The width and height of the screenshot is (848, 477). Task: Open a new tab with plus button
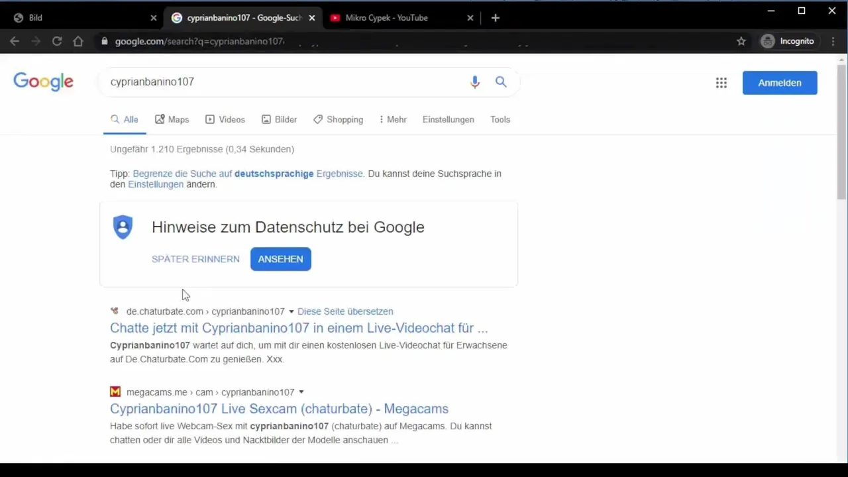[x=496, y=18]
